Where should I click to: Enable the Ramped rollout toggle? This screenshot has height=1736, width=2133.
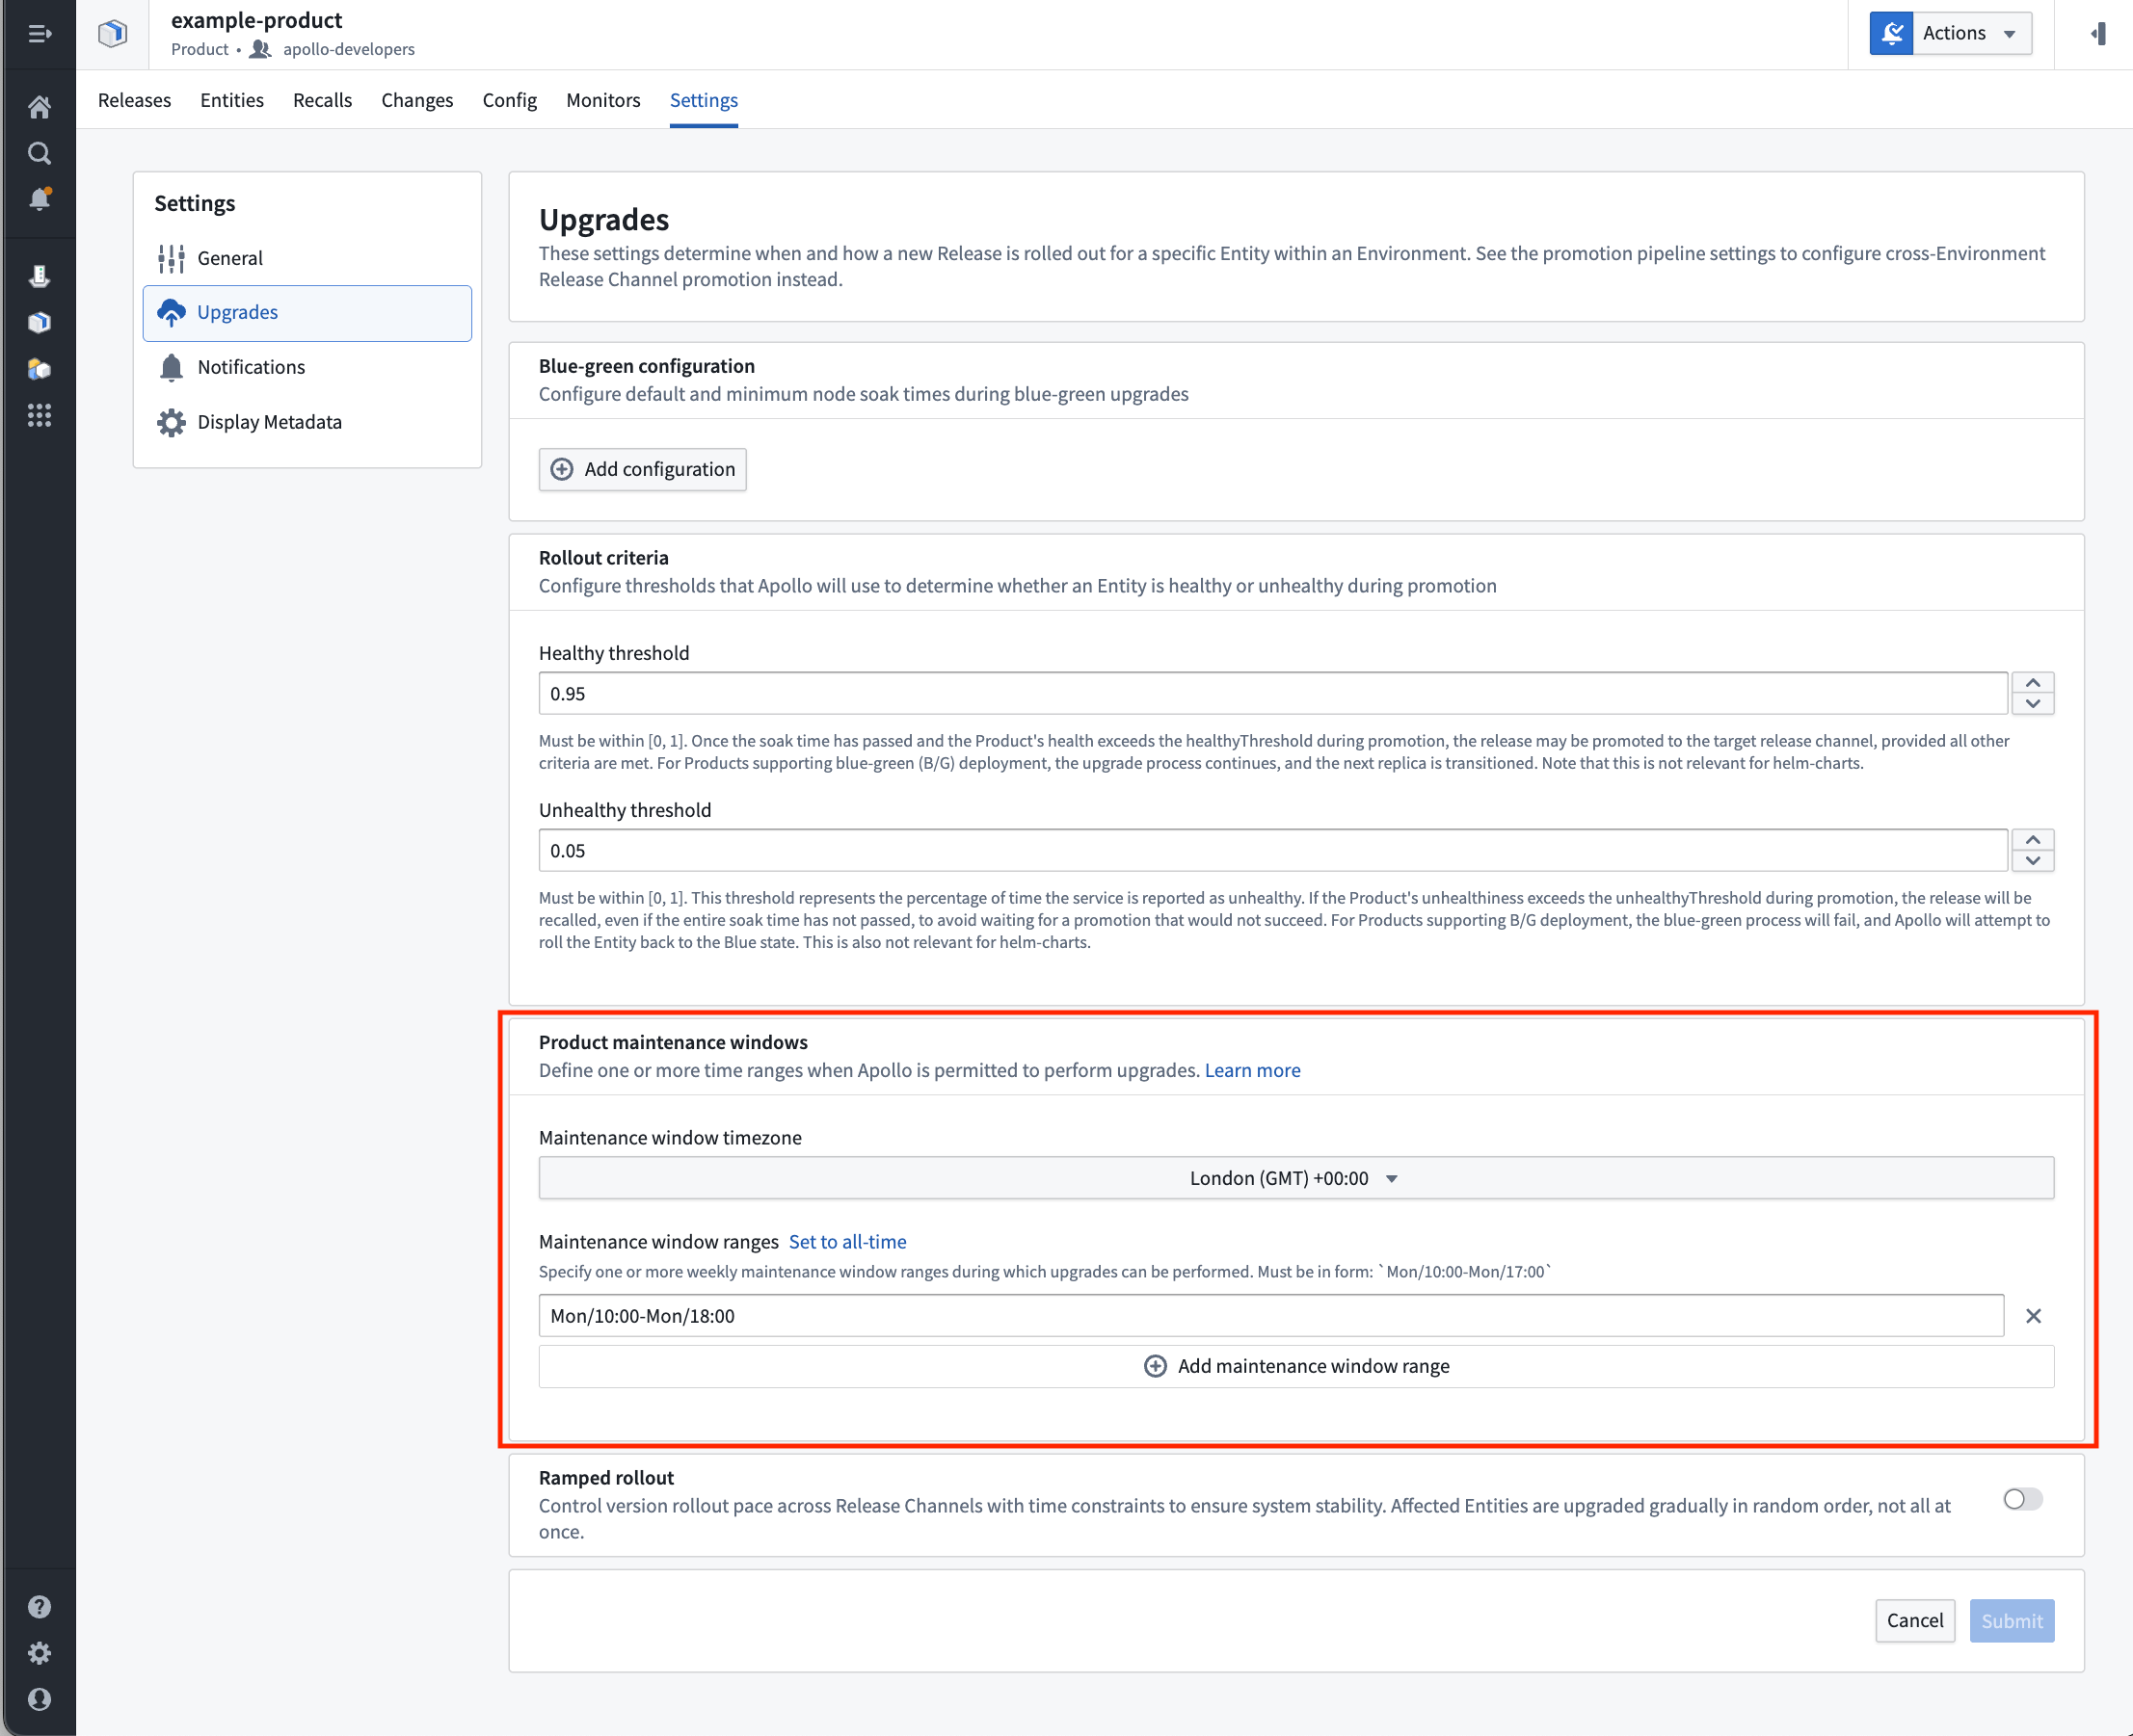[2022, 1499]
